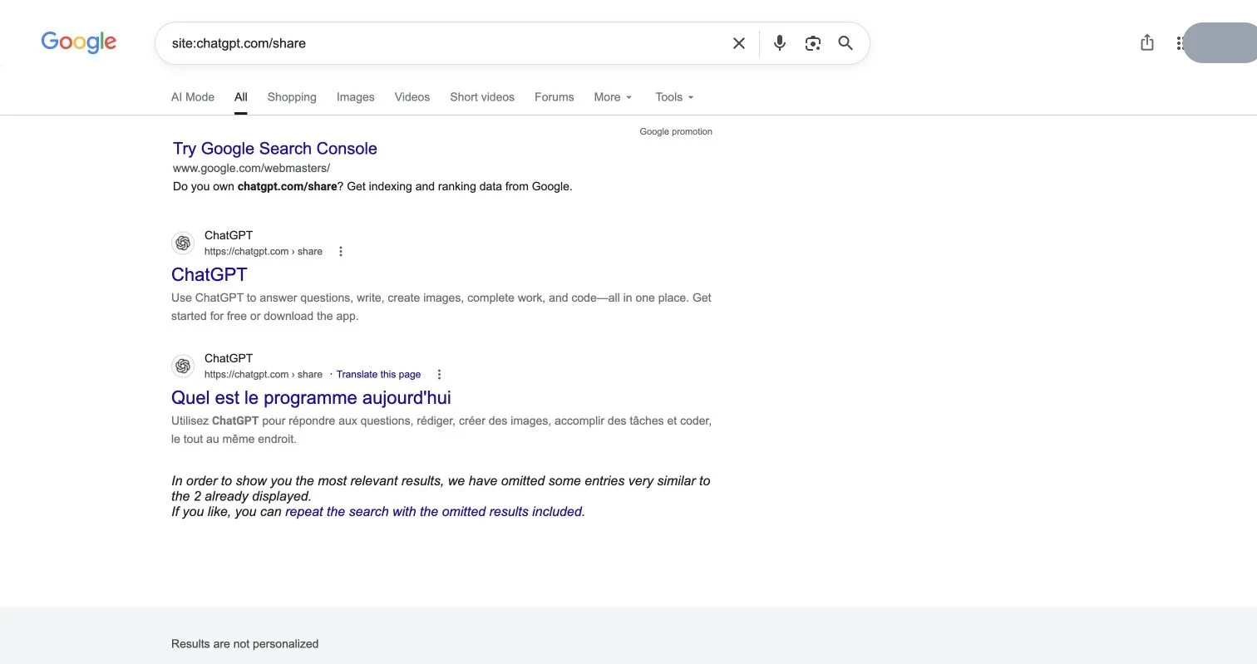This screenshot has height=664, width=1257.
Task: Click the ChatGPT site name above first result
Action: 229,235
